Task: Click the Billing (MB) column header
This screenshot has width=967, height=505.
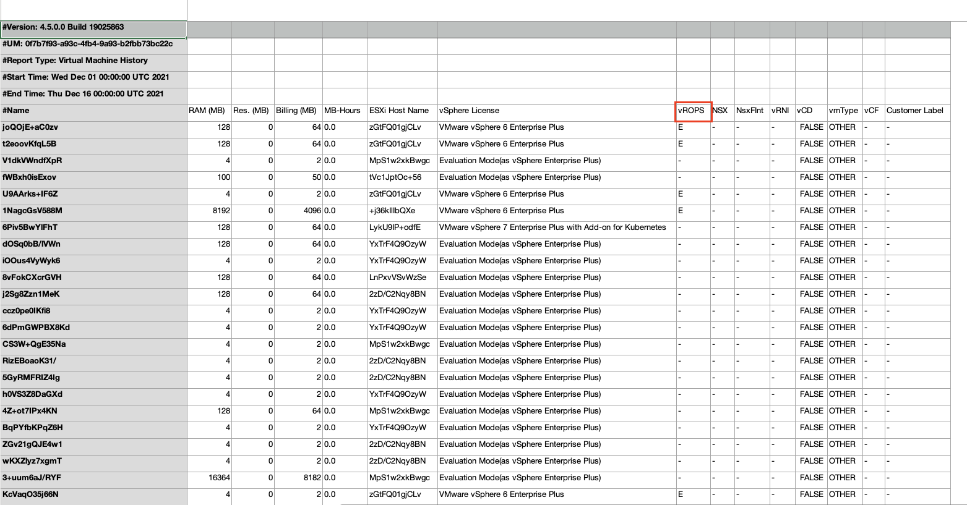Action: [x=298, y=111]
